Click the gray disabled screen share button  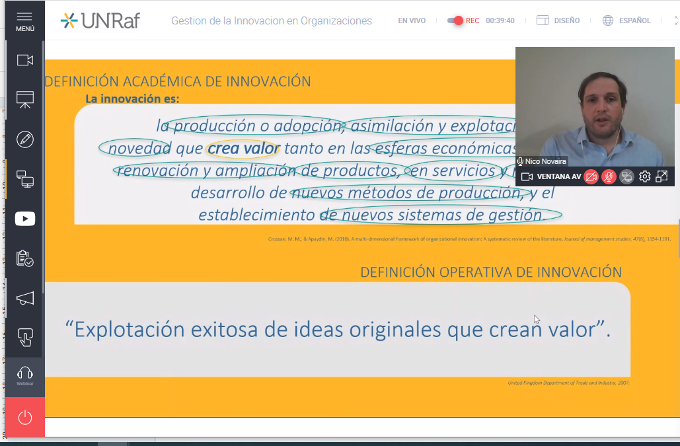tap(626, 177)
